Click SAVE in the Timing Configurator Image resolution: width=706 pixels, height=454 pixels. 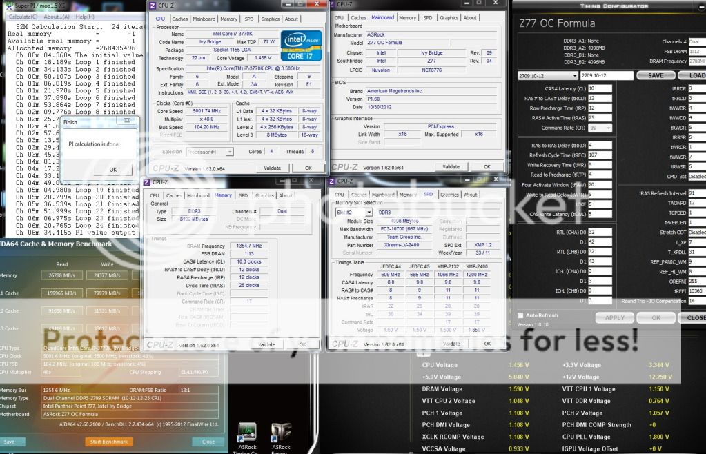(656, 75)
